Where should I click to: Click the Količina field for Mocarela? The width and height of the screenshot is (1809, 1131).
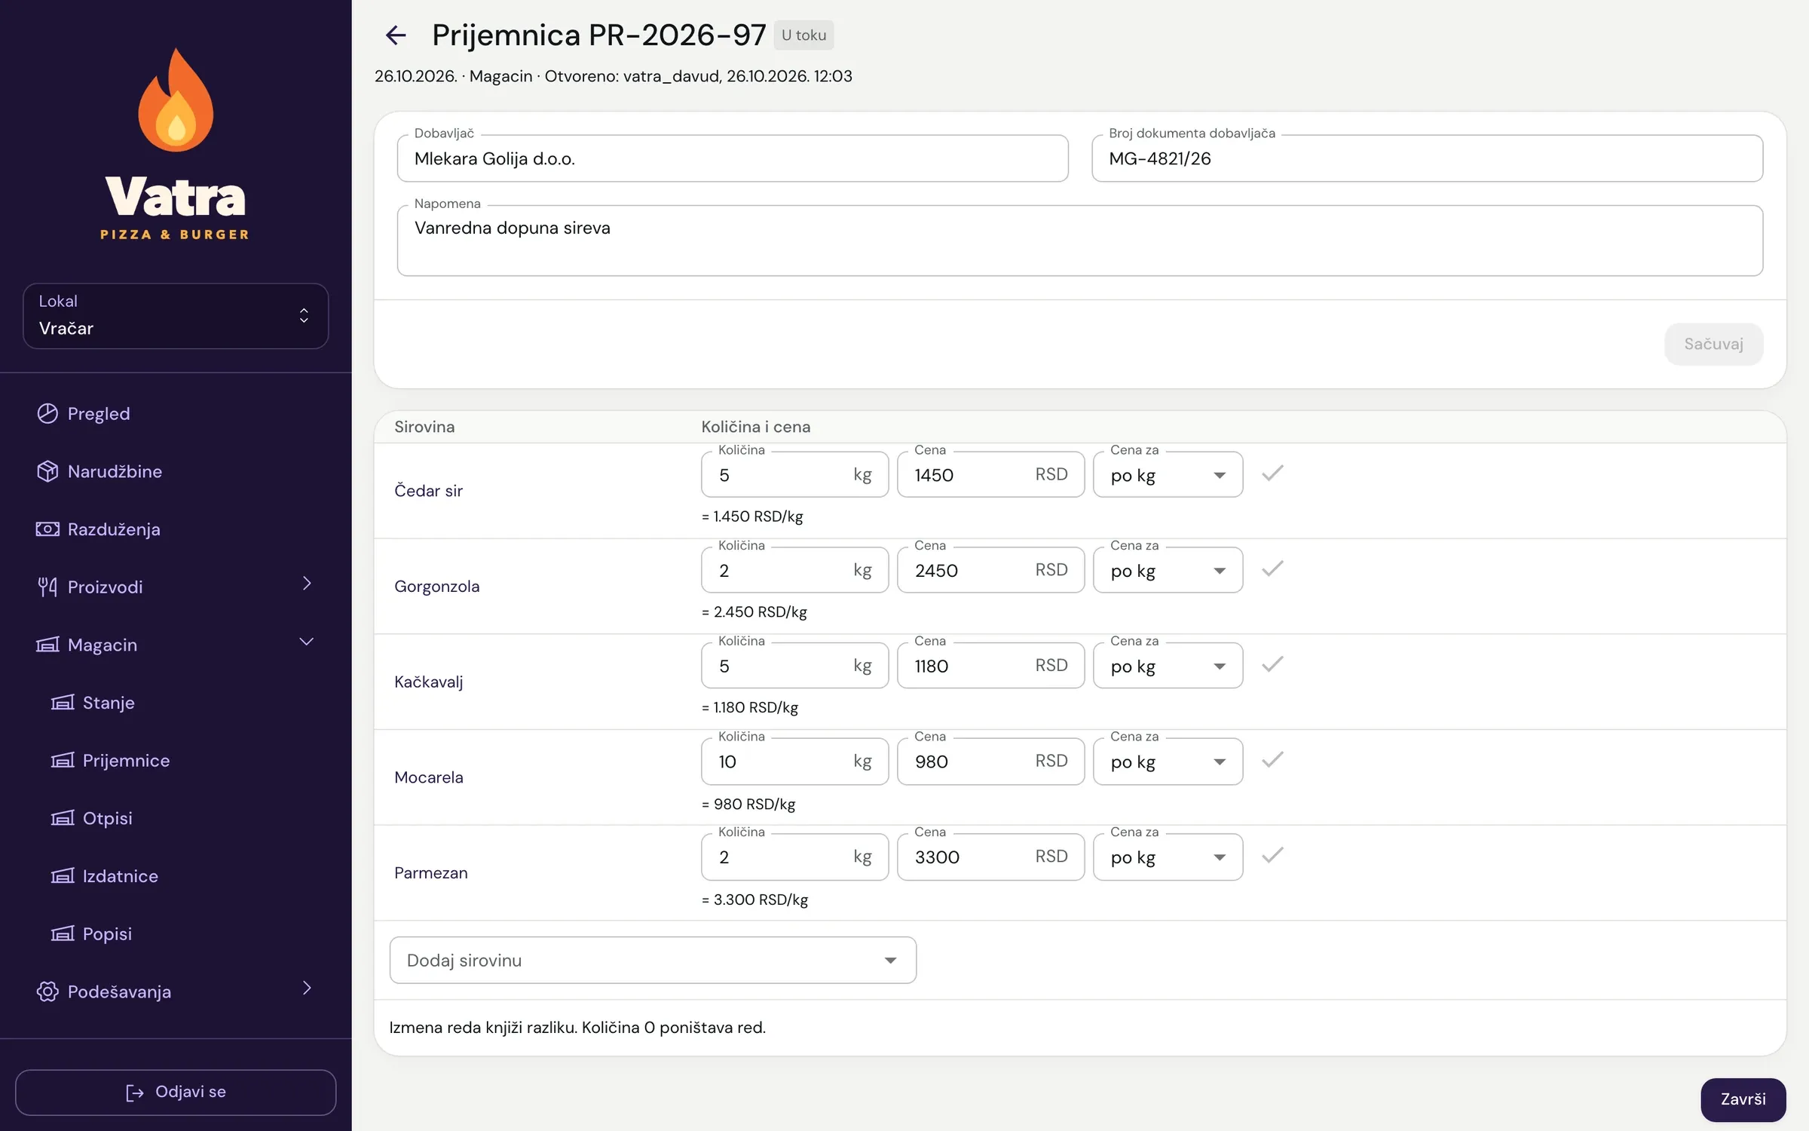[x=794, y=762]
